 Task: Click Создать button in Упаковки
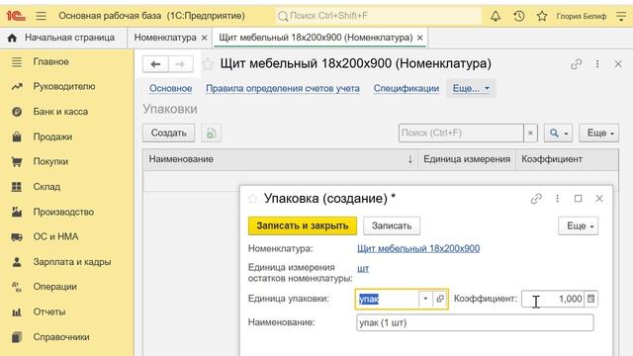(168, 133)
